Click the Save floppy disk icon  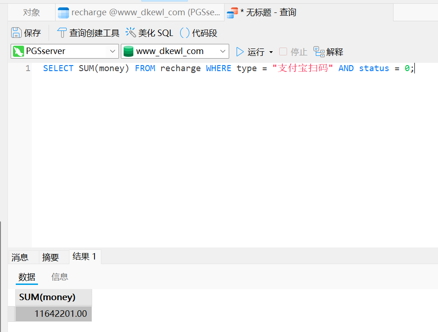click(16, 33)
